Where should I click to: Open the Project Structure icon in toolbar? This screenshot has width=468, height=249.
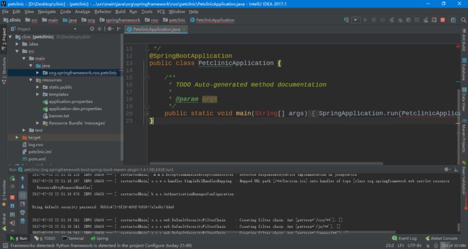click(x=453, y=20)
